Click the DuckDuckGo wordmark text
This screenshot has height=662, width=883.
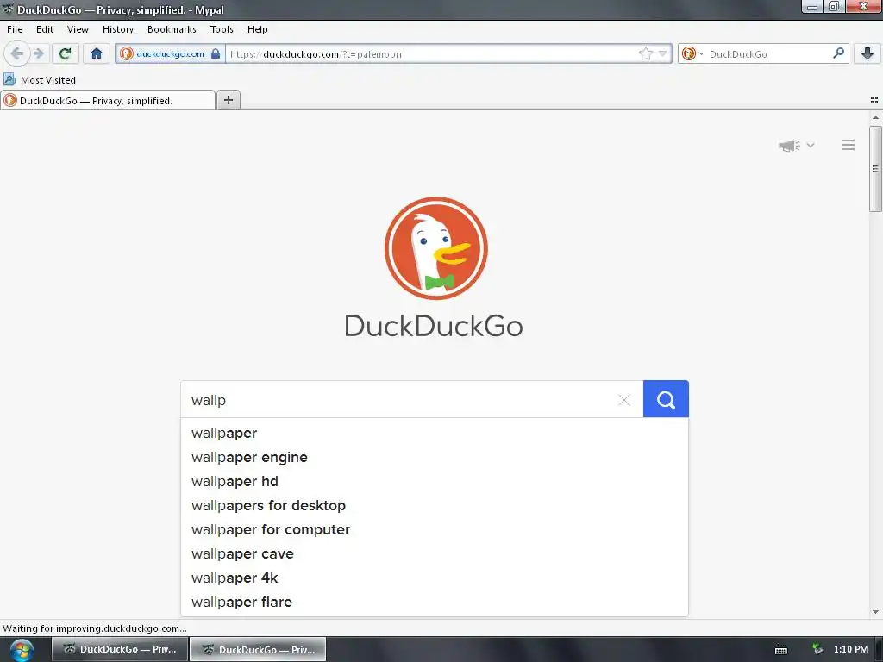[x=434, y=325]
